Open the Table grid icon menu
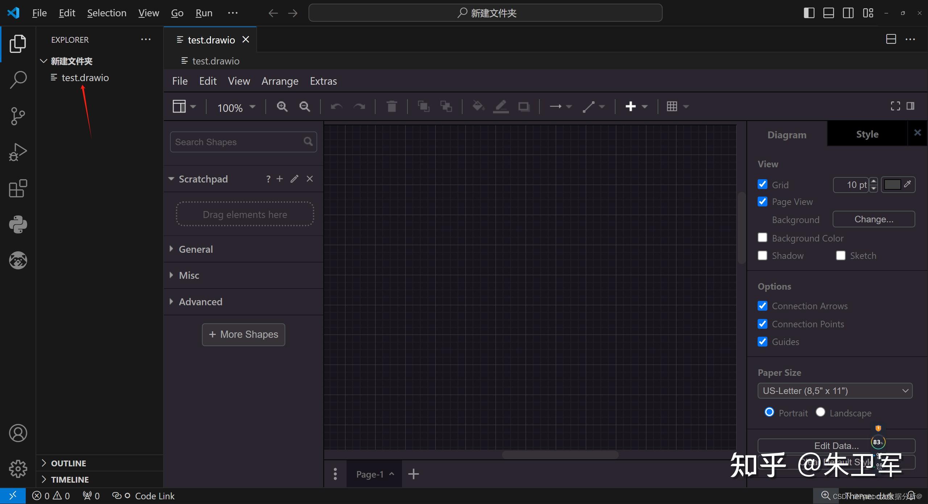928x504 pixels. pyautogui.click(x=673, y=106)
